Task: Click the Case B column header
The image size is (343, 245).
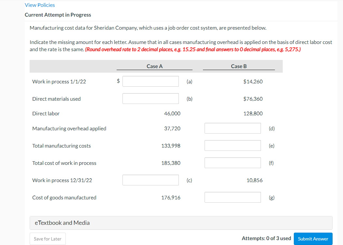Action: [239, 66]
